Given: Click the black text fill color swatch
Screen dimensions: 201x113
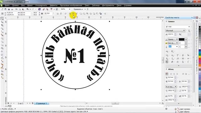Looking at the screenshot, I should pyautogui.click(x=182, y=39).
